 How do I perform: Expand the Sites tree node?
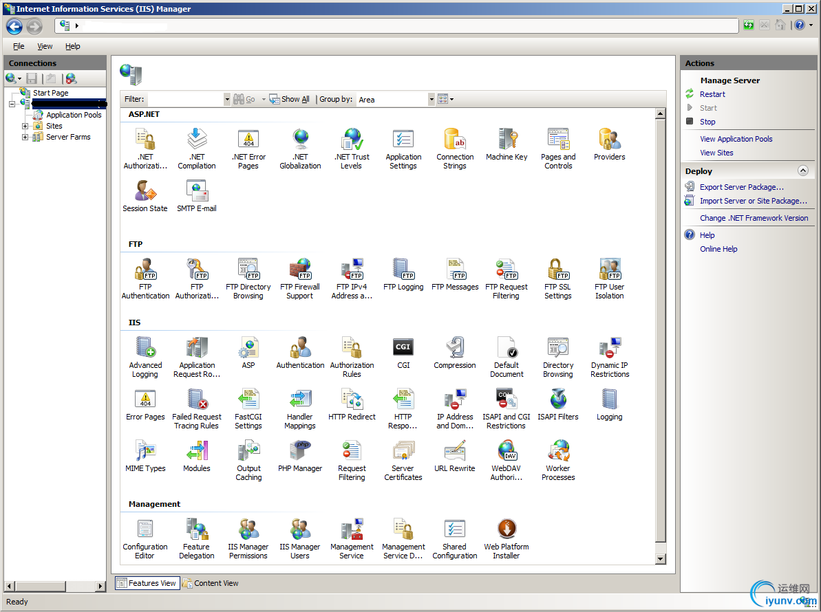tap(25, 126)
